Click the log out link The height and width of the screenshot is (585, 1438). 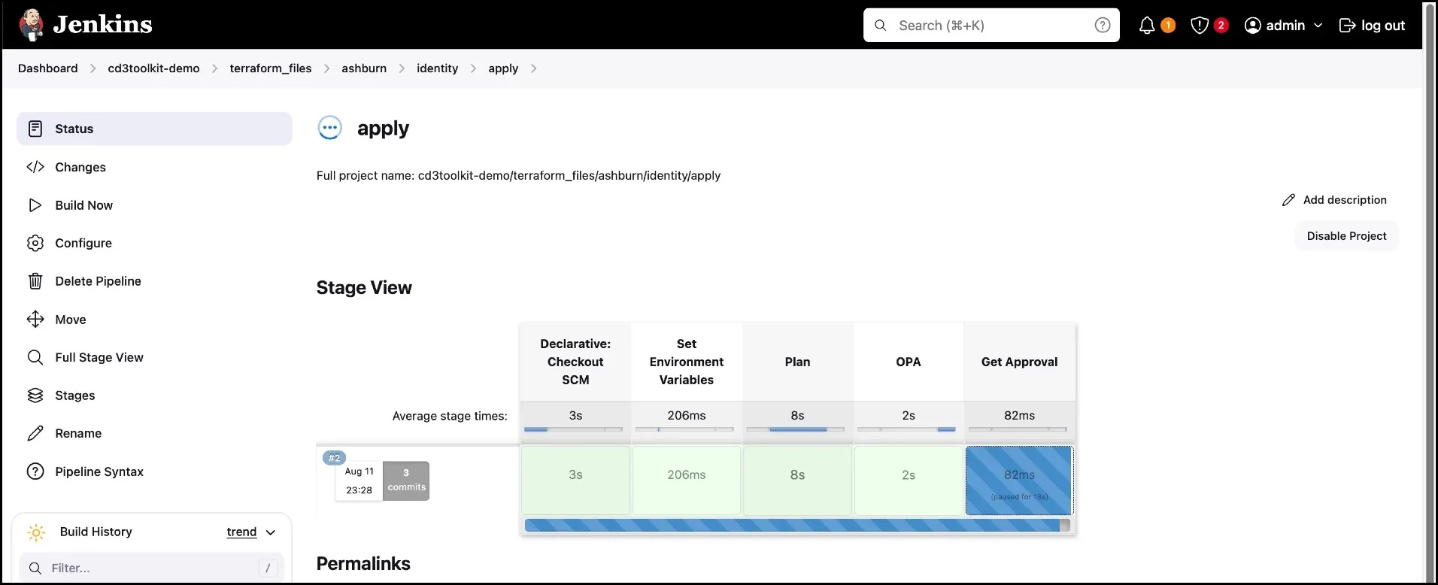(x=1373, y=26)
